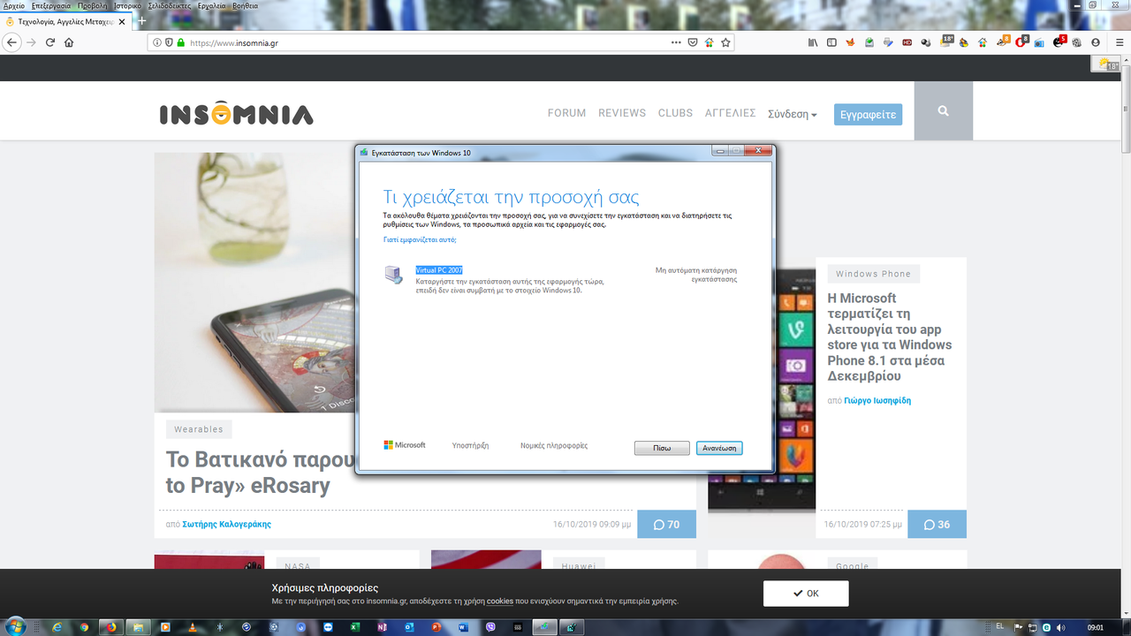
Task: Open the 70 comments button
Action: (666, 524)
